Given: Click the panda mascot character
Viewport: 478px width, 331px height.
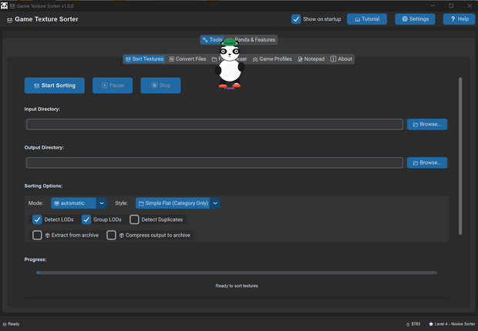Looking at the screenshot, I should [x=228, y=65].
